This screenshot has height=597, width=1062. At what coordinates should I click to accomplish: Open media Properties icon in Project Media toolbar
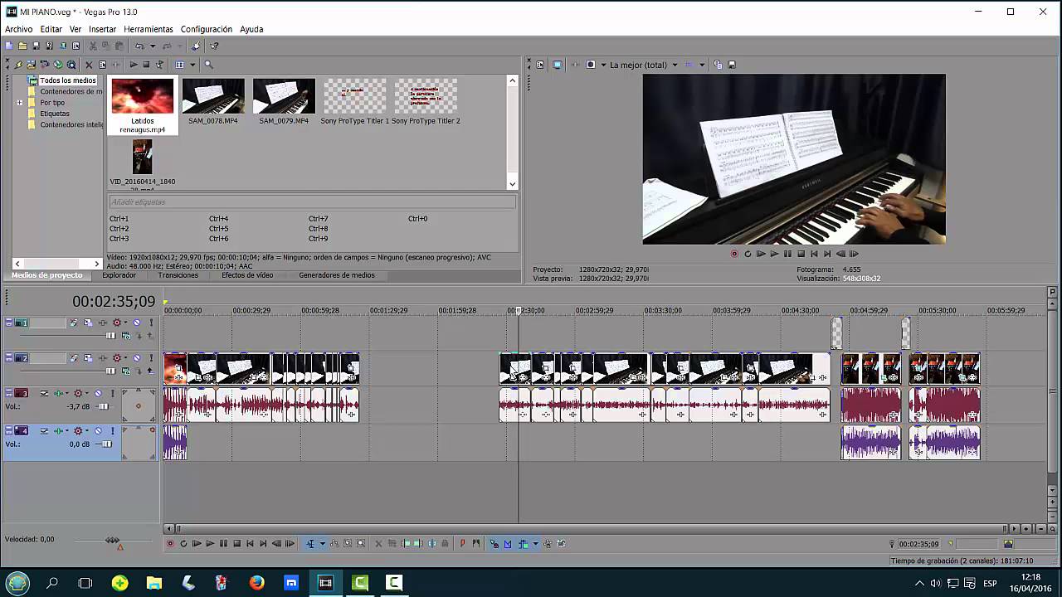pos(103,64)
